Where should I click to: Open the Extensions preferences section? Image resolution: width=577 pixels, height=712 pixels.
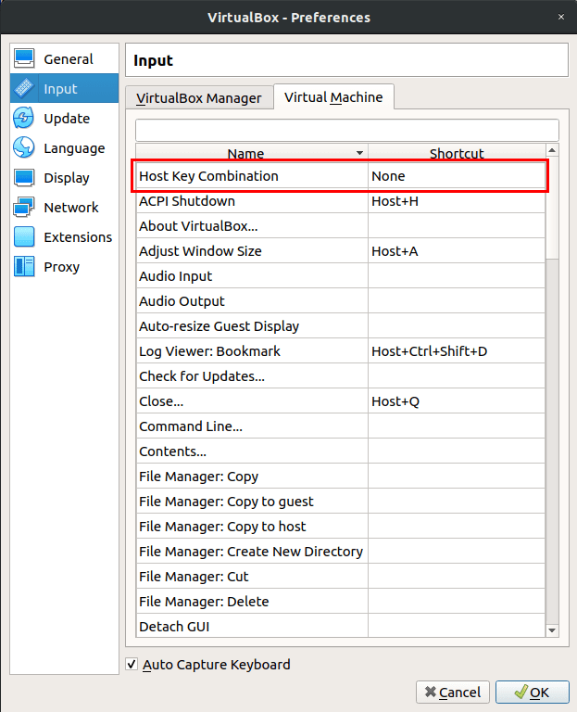coord(65,237)
